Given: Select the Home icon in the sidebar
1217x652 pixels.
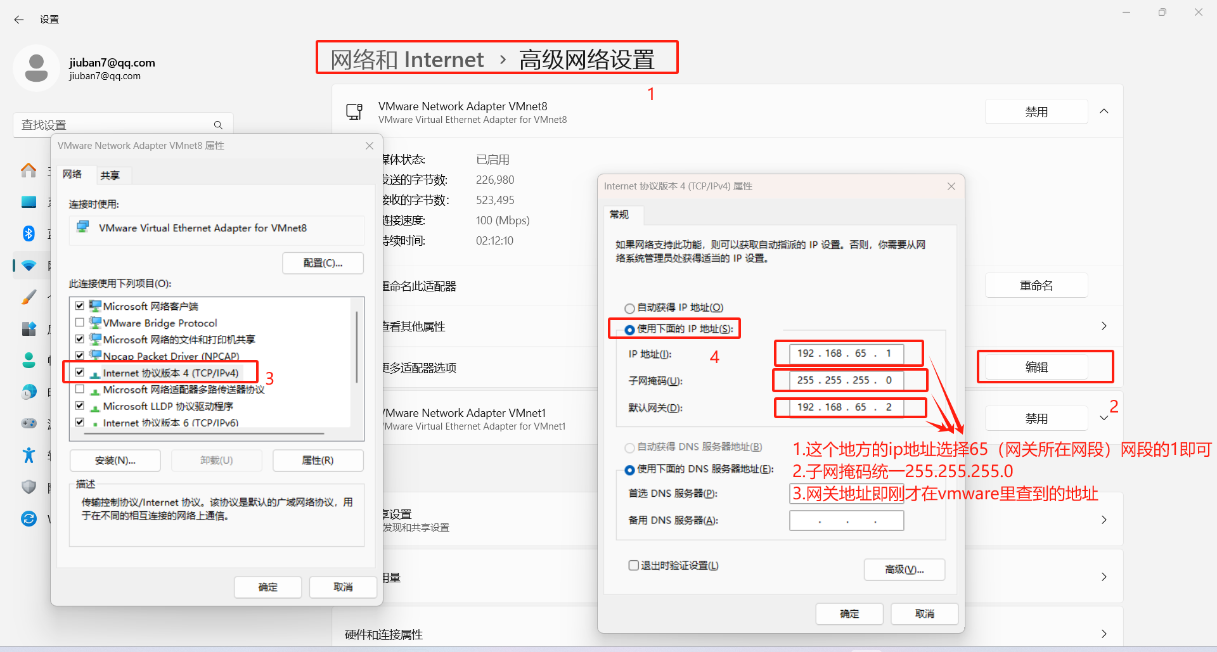Looking at the screenshot, I should point(29,170).
